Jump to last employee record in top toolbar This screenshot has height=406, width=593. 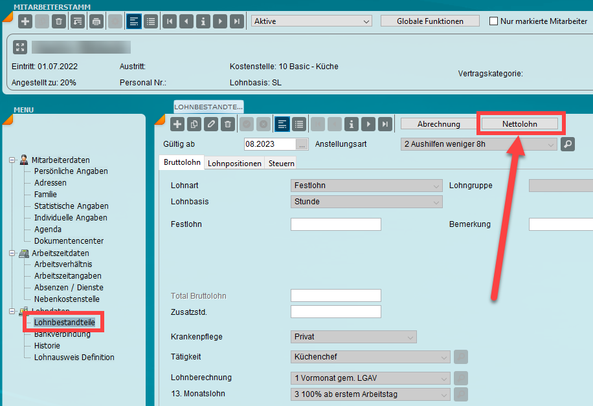coord(237,21)
